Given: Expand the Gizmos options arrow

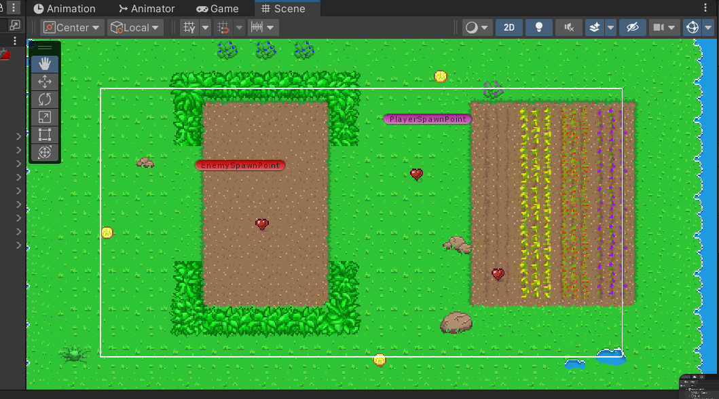Looking at the screenshot, I should [x=708, y=28].
